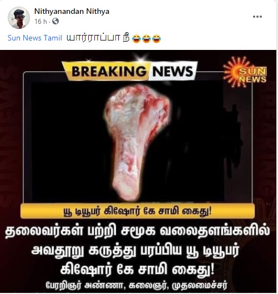Open the tagged Sun News Tamil page
Image resolution: width=278 pixels, height=294 pixels.
click(35, 38)
